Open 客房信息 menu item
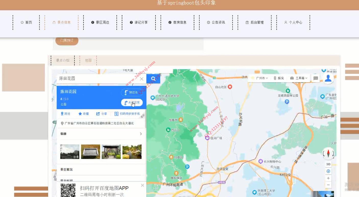The width and height of the screenshot is (359, 197). pyautogui.click(x=177, y=22)
